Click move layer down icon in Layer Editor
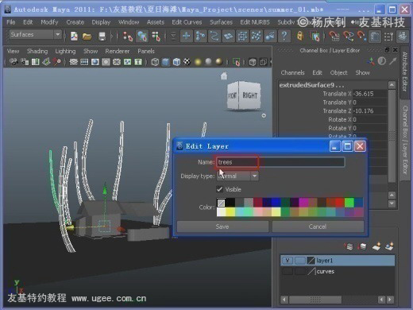 [x=362, y=246]
